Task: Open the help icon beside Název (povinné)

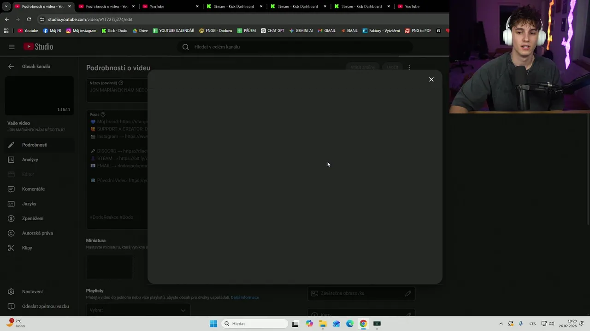Action: tap(121, 83)
